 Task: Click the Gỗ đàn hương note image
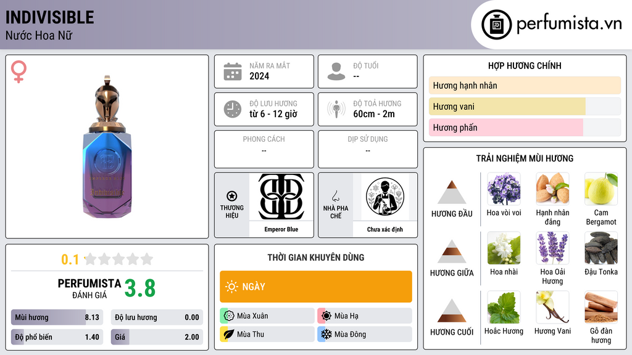(601, 308)
